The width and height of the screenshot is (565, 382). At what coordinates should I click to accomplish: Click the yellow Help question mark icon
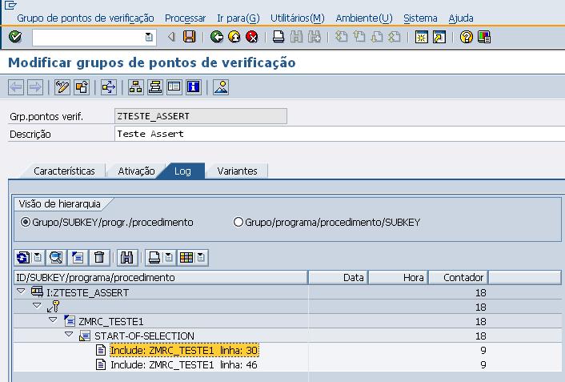point(467,37)
